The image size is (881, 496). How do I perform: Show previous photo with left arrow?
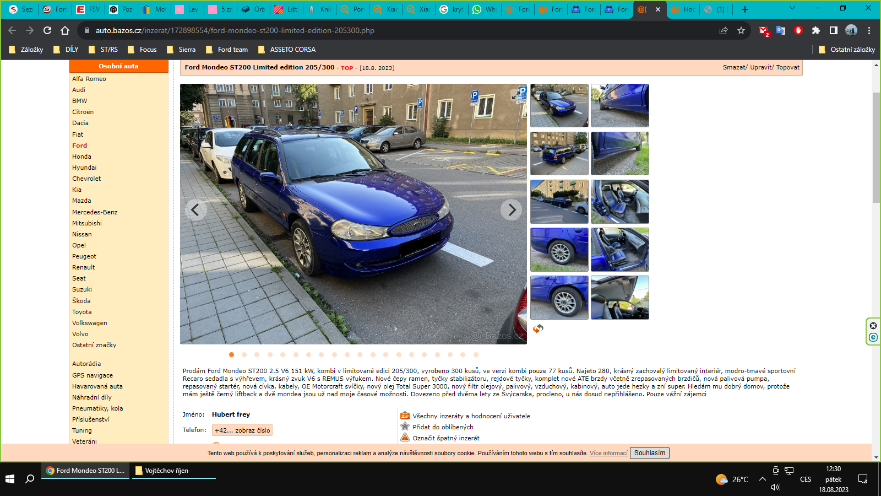[195, 209]
